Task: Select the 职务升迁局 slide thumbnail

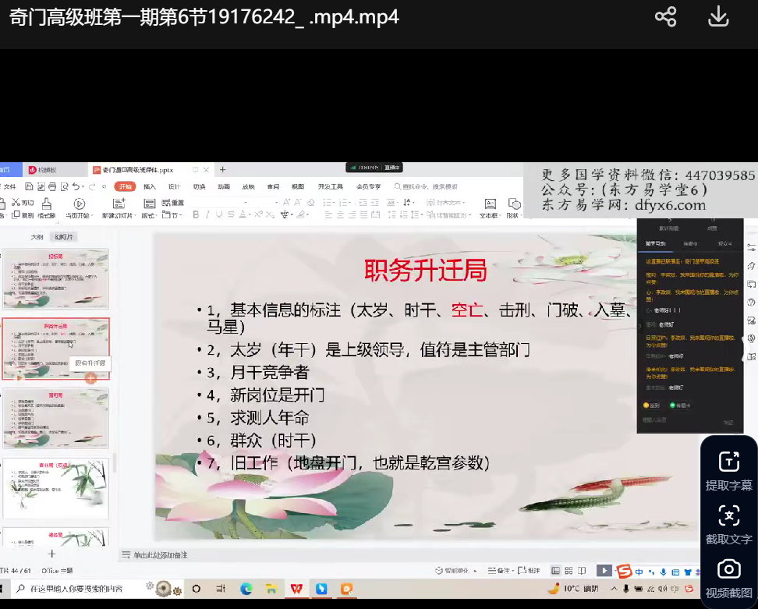Action: (55, 349)
